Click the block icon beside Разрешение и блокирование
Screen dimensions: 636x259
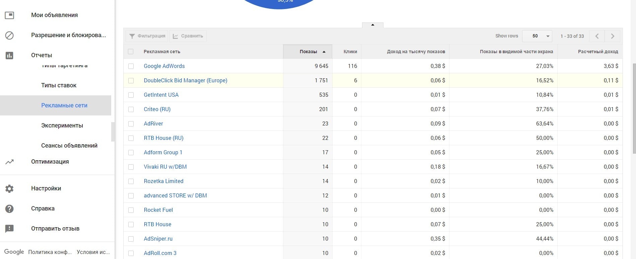coord(9,35)
